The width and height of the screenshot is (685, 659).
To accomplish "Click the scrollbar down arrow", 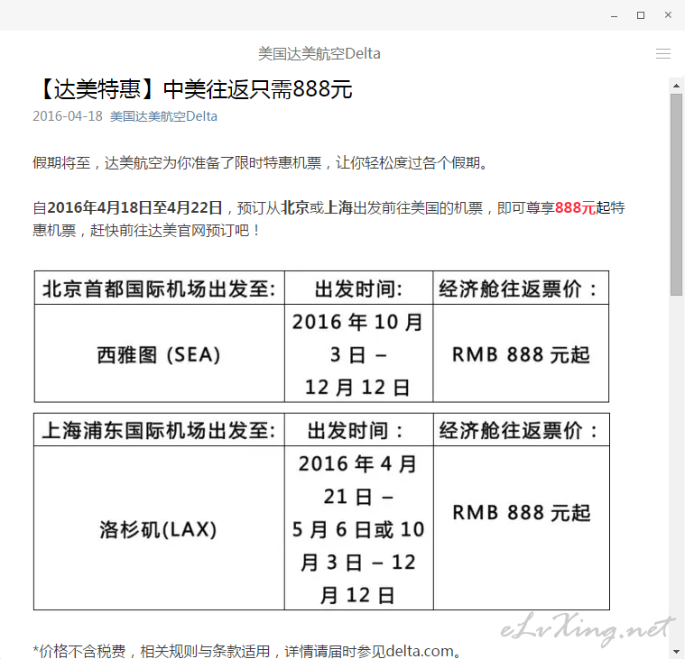I will click(x=676, y=653).
